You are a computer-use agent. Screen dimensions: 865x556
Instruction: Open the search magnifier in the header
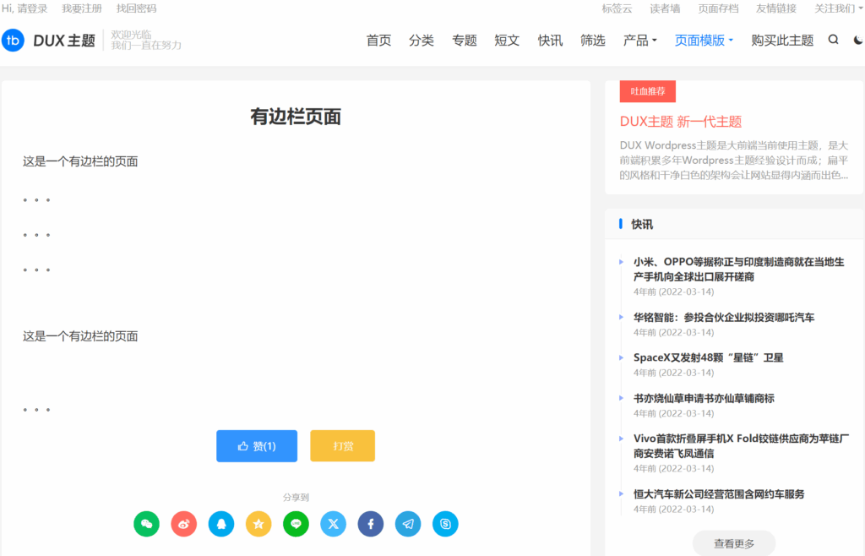[x=834, y=40]
